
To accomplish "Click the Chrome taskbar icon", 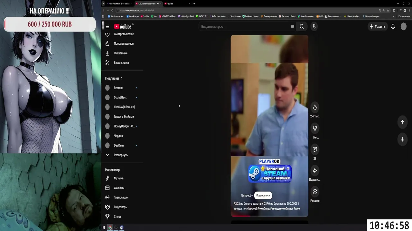I will coord(110,227).
